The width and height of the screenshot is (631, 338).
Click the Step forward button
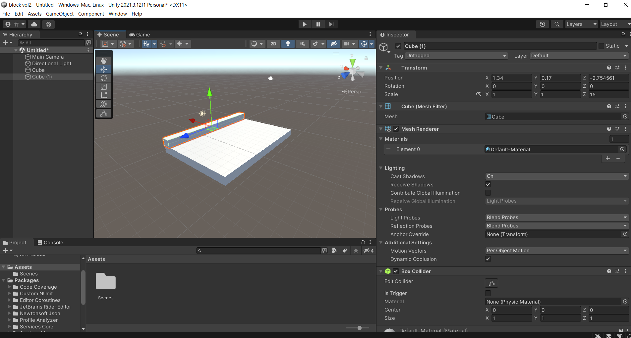point(331,24)
